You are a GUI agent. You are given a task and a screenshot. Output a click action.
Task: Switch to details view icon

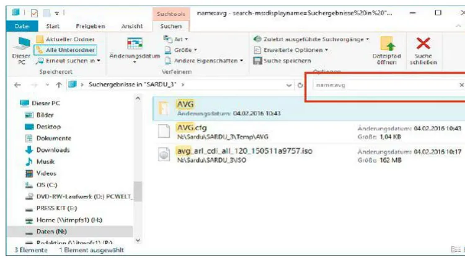456,250
